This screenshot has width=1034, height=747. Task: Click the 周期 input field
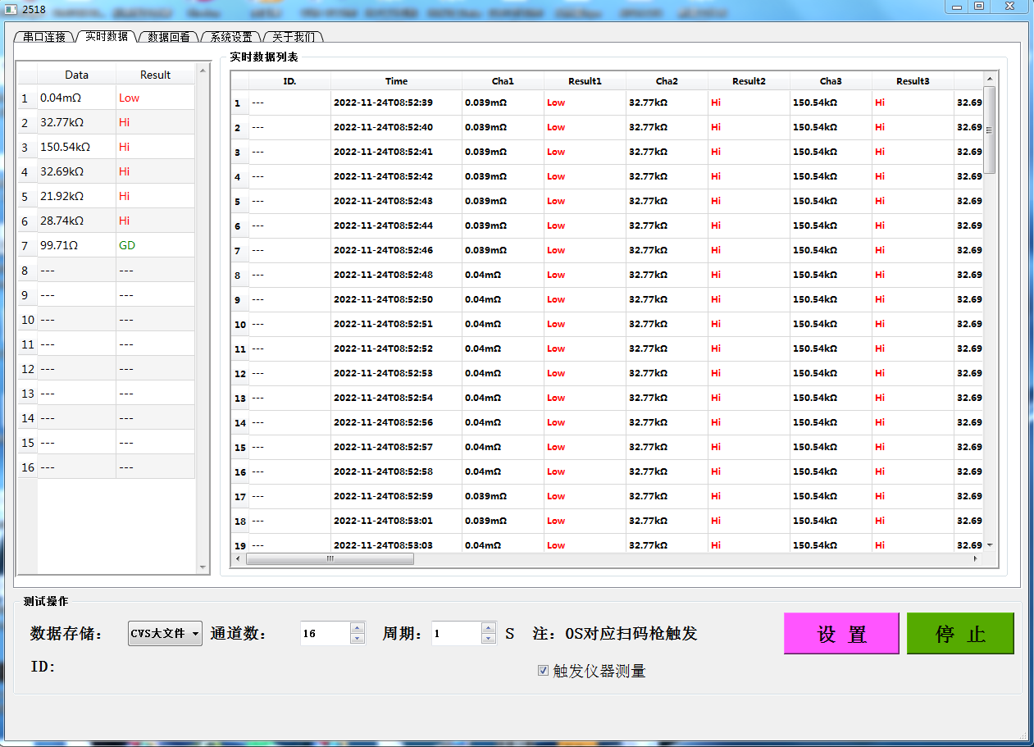tap(455, 634)
